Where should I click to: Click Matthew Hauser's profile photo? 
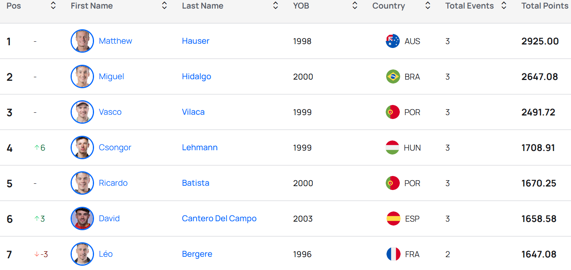click(x=82, y=41)
